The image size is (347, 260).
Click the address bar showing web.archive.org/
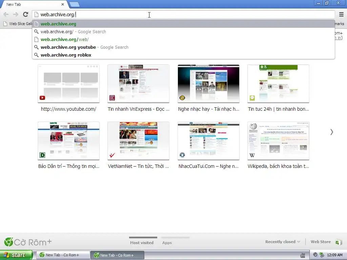pyautogui.click(x=183, y=15)
